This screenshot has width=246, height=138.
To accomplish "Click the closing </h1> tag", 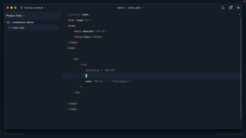I will (x=77, y=92).
